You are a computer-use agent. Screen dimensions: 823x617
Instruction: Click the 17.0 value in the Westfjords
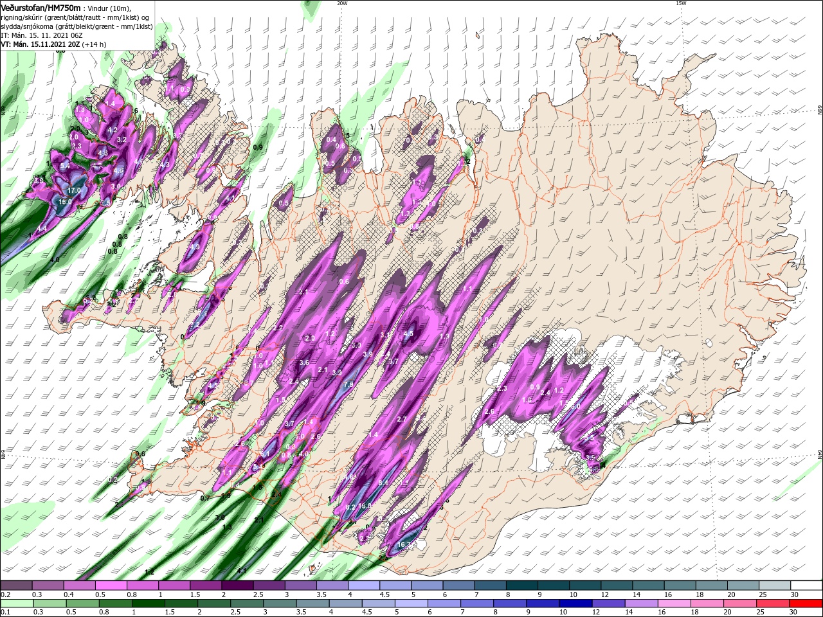[x=75, y=190]
